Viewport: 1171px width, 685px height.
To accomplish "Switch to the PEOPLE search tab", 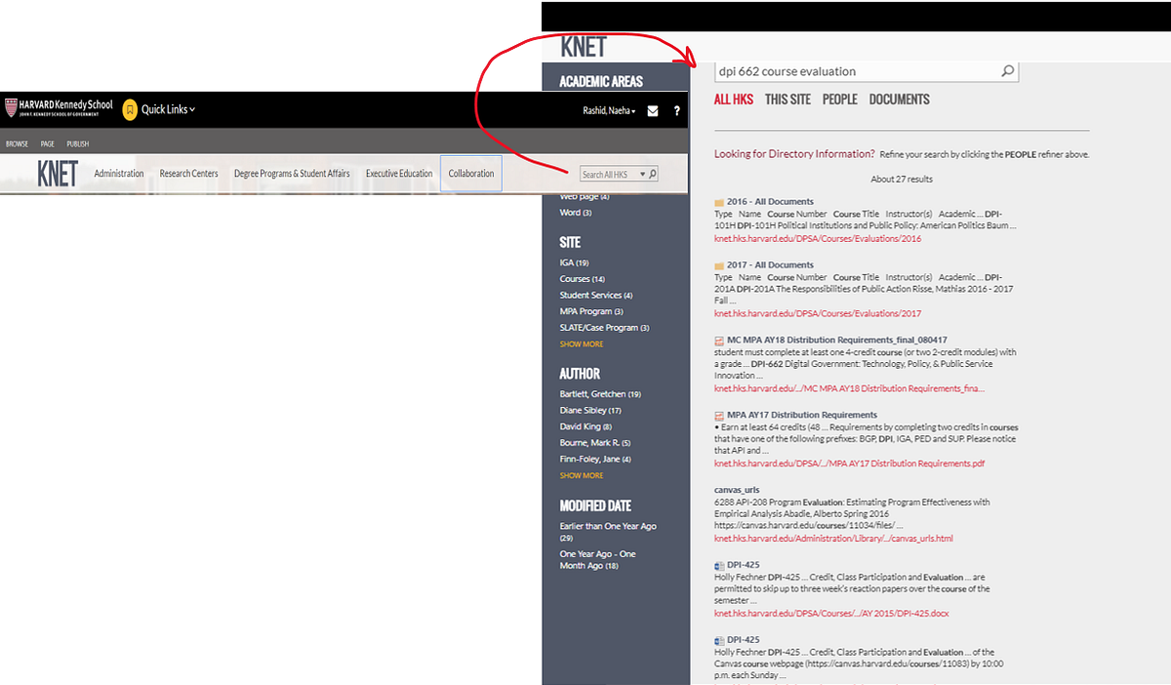I will (839, 100).
